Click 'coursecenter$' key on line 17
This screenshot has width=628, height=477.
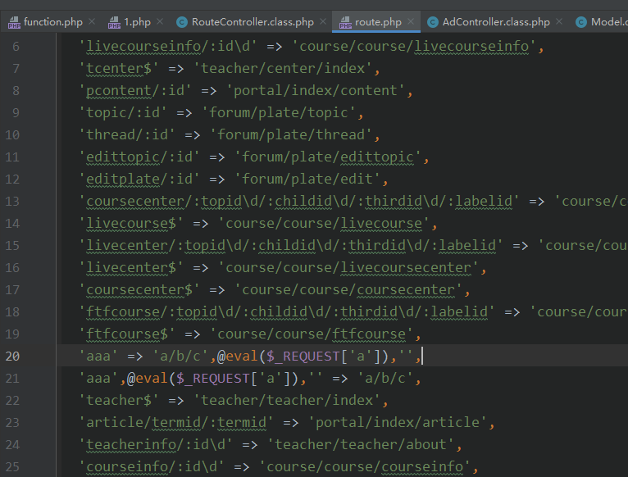click(139, 289)
